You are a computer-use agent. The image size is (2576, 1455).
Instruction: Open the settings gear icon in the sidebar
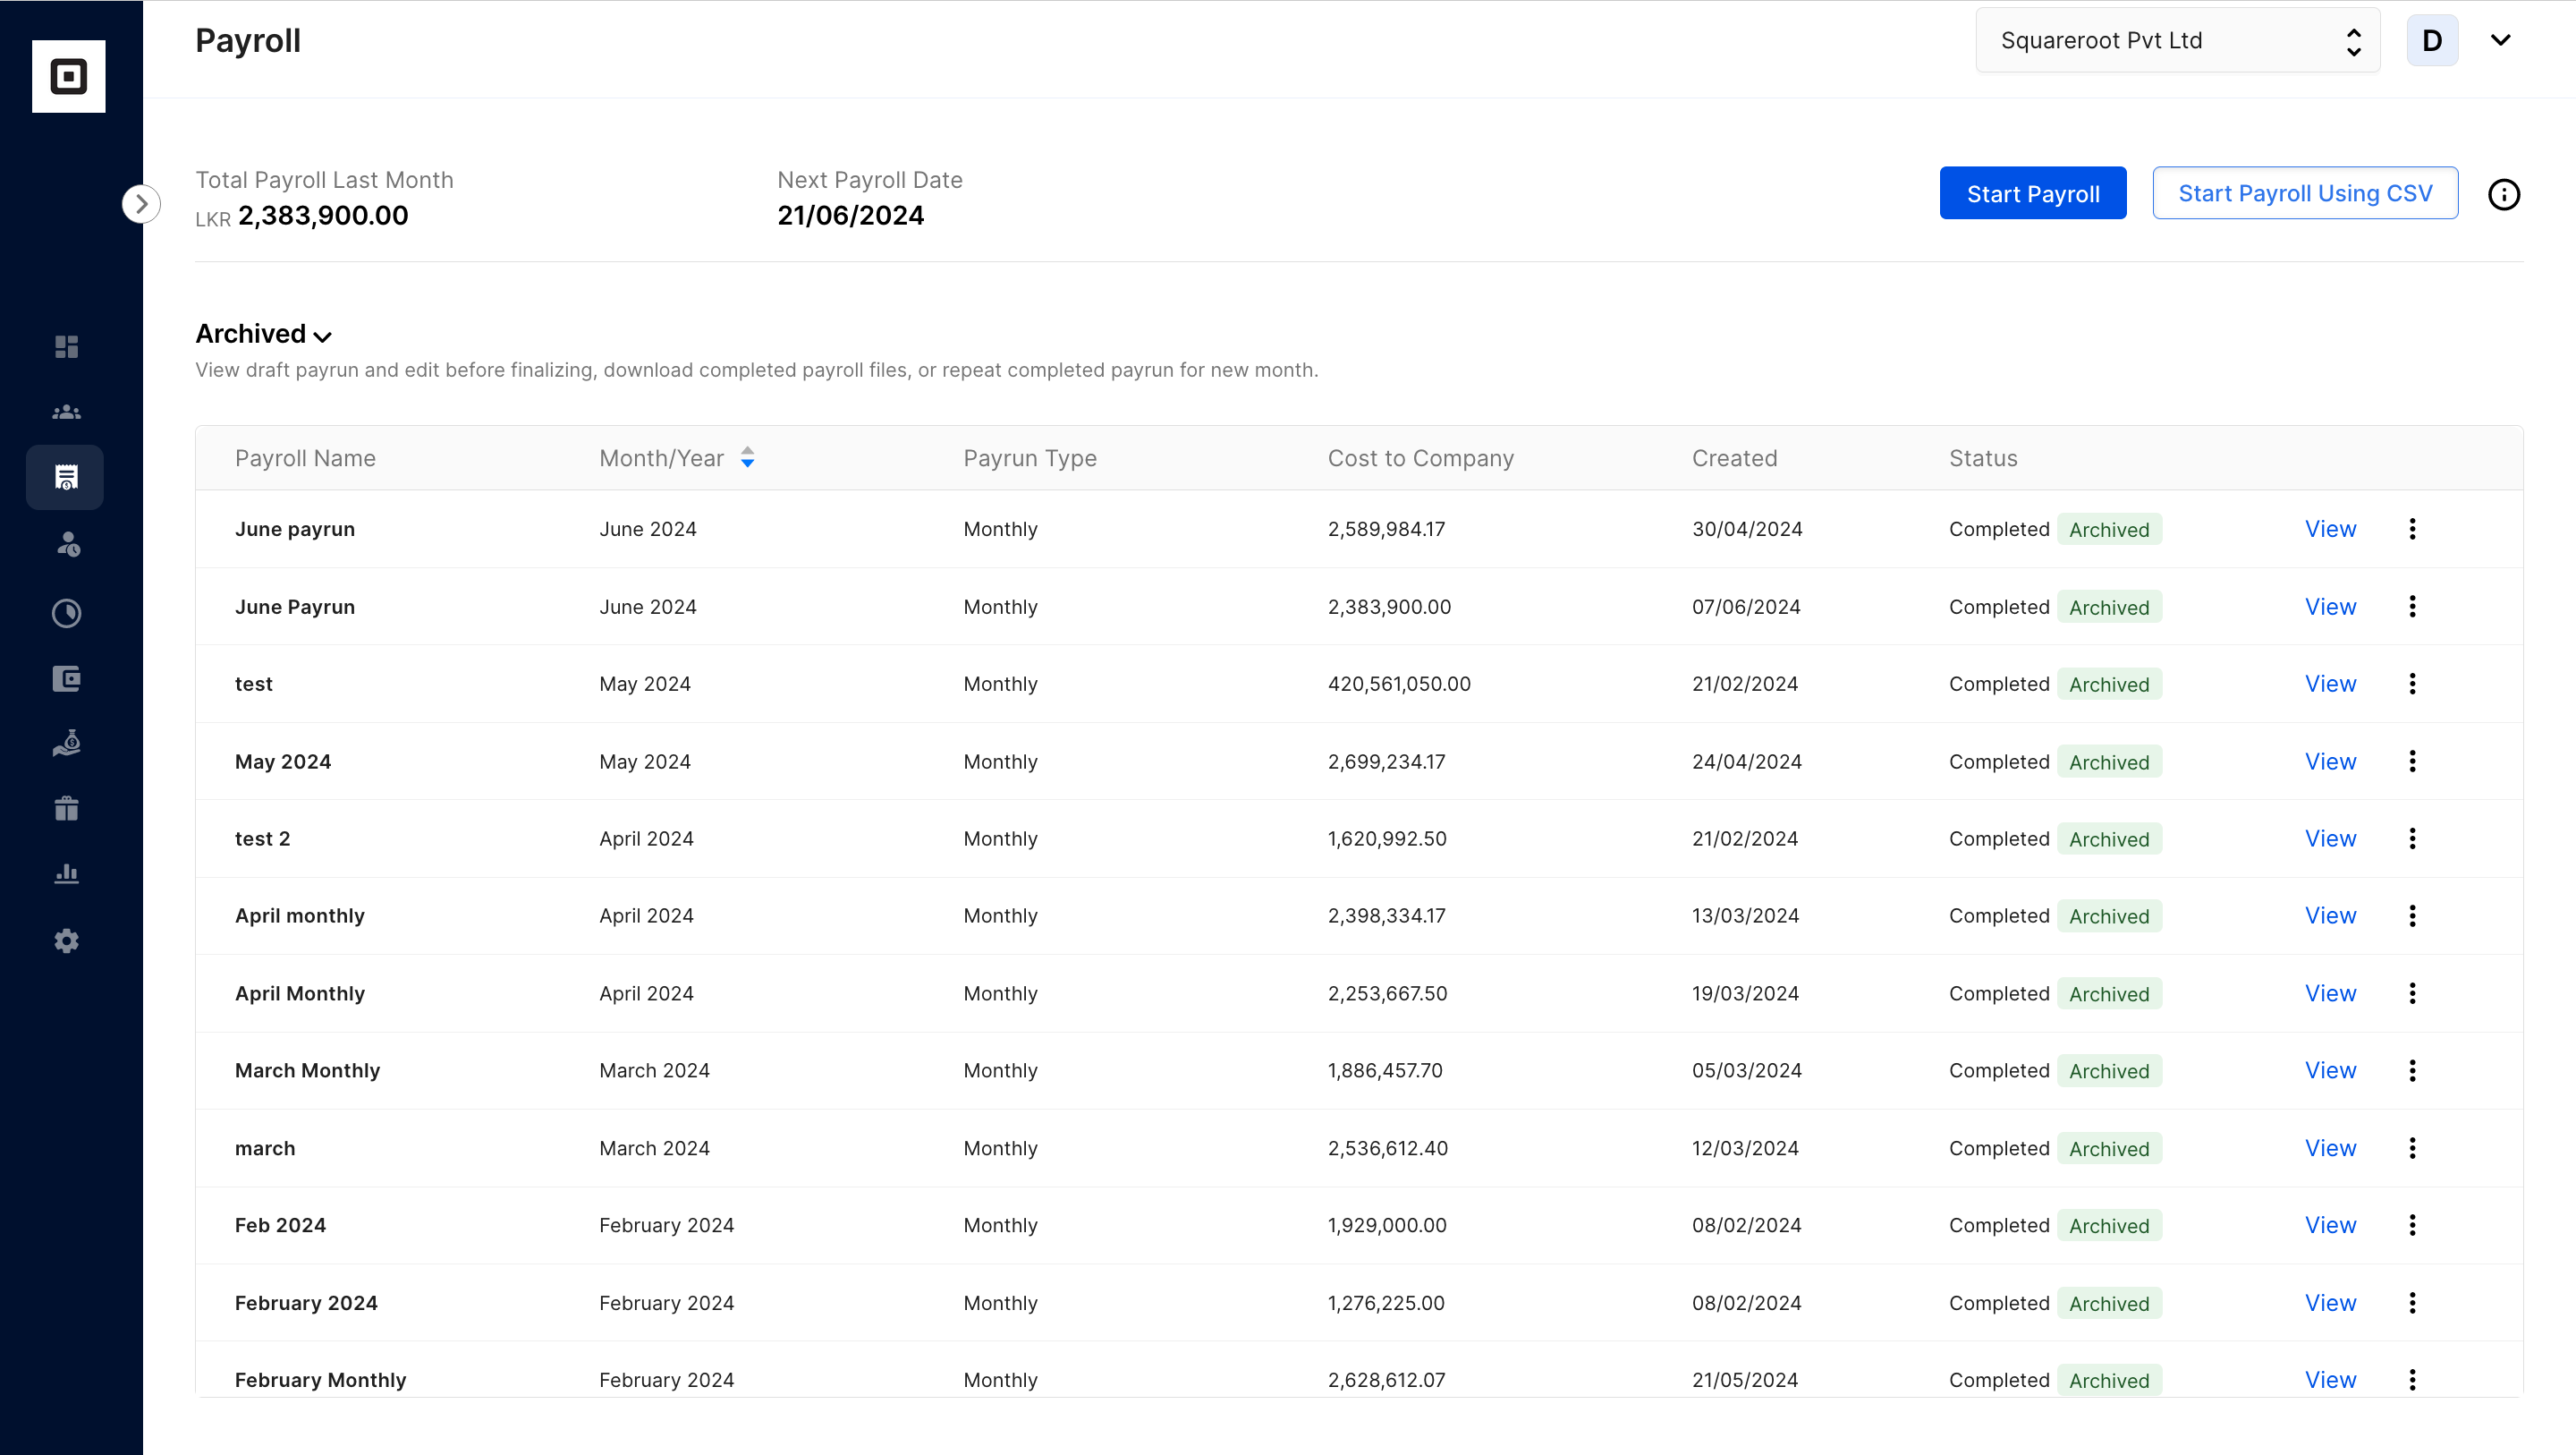click(67, 940)
